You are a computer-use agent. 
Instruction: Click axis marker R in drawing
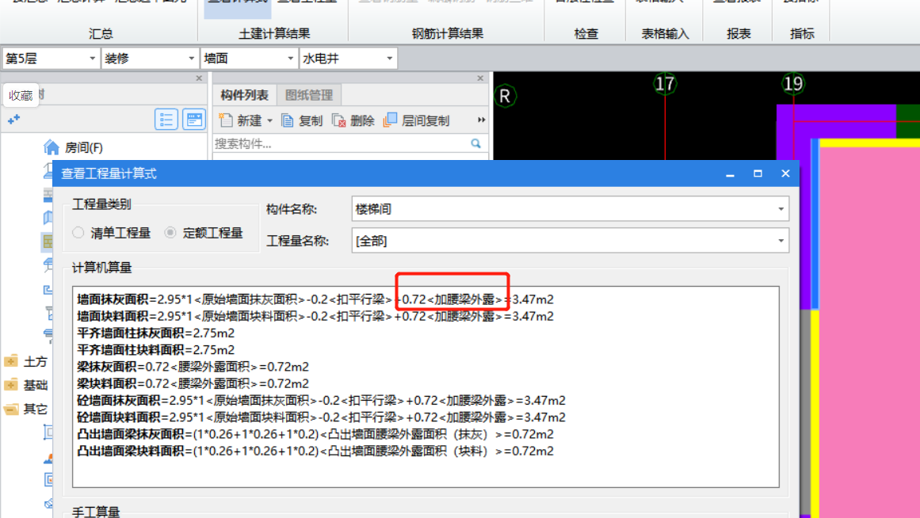tap(505, 96)
